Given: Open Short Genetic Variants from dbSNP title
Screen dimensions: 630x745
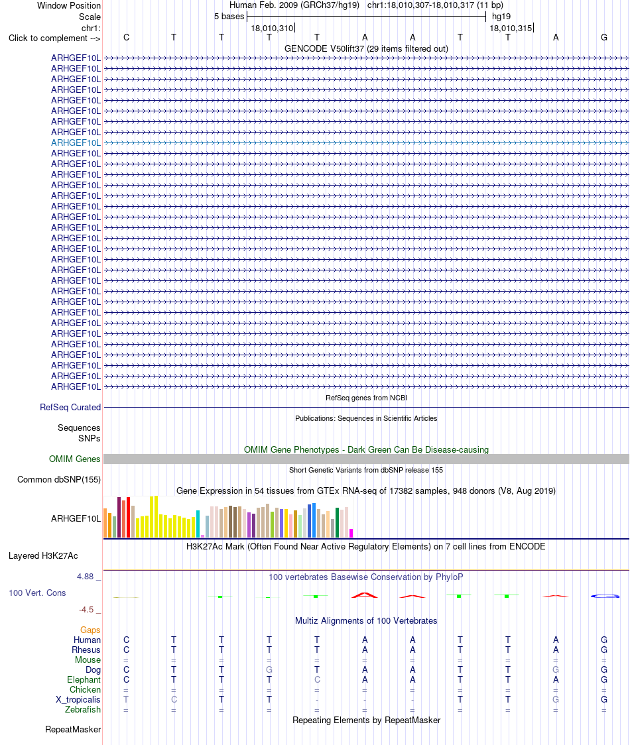Looking at the screenshot, I should pos(366,470).
